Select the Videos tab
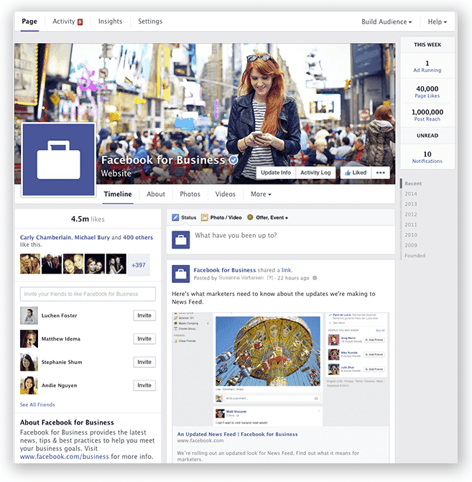 click(226, 194)
